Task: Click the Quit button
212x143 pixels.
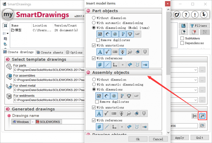Action: click(x=200, y=138)
